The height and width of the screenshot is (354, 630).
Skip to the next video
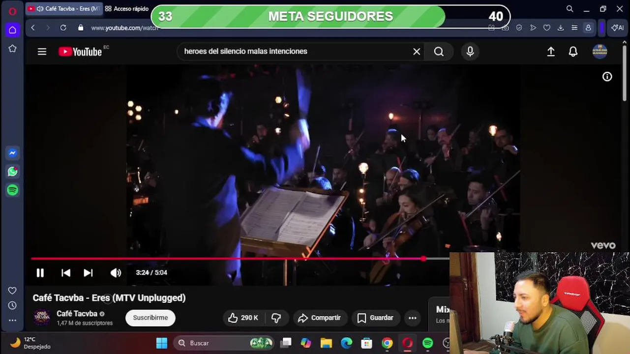[x=88, y=272]
